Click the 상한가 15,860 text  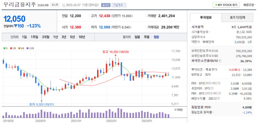(x=122, y=16)
